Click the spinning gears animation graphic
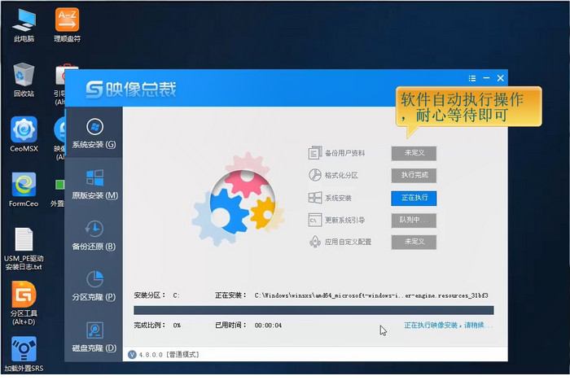The image size is (570, 389). [x=238, y=199]
